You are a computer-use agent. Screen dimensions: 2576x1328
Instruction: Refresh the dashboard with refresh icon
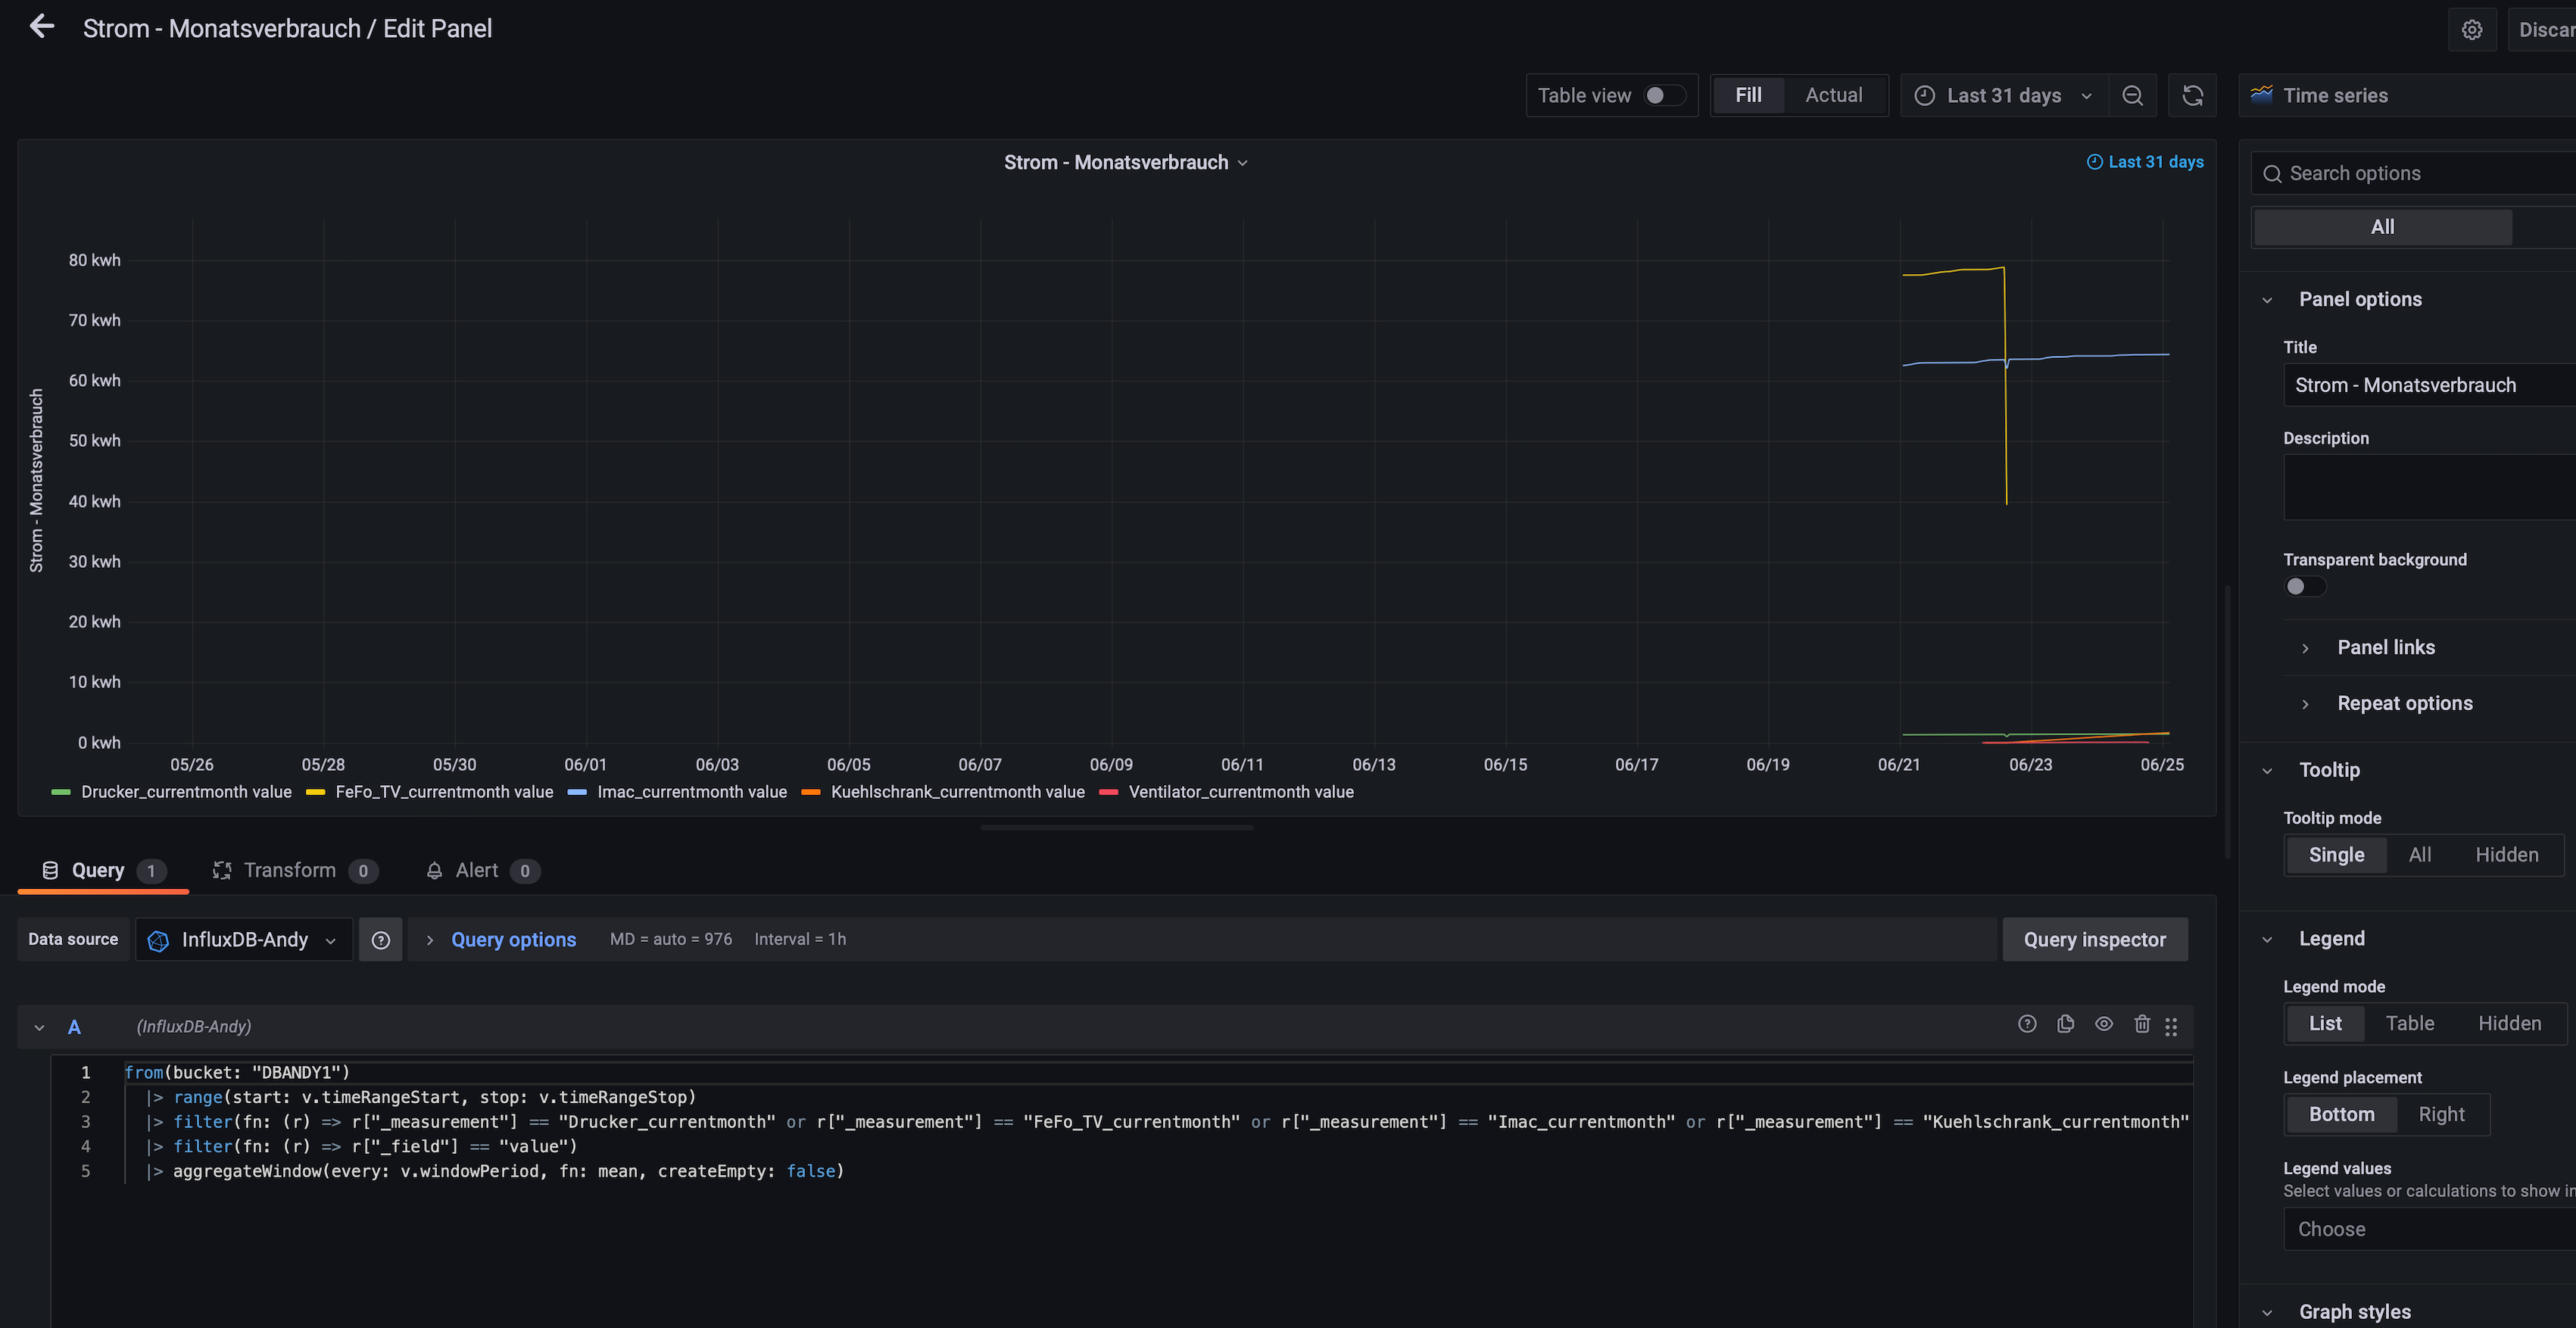pos(2192,95)
